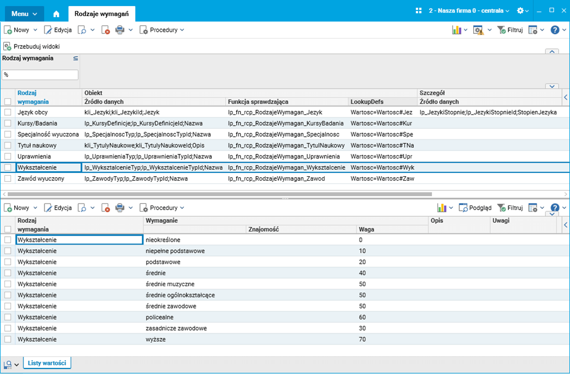Select checkbox for wyższe education row

(x=8, y=339)
